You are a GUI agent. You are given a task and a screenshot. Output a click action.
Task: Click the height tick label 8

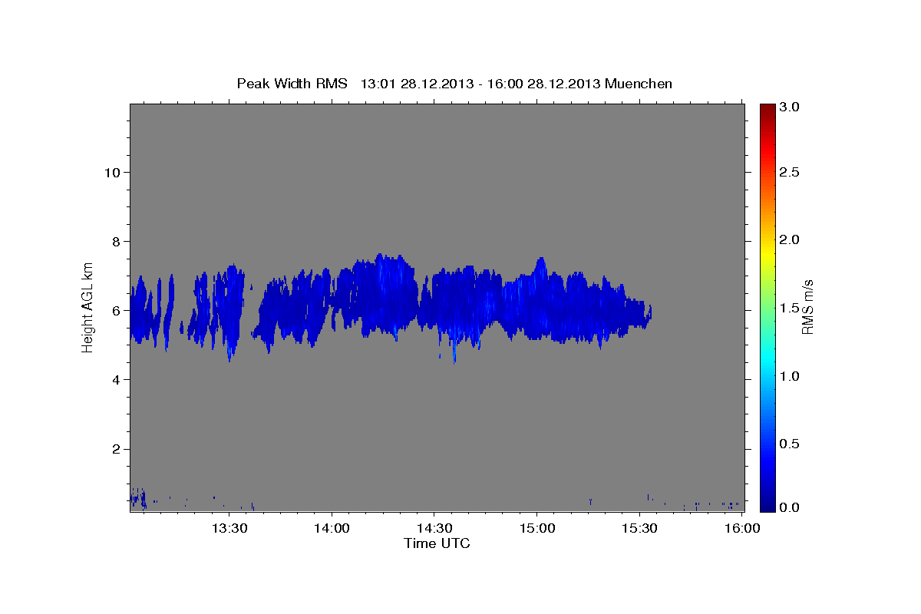pos(116,242)
